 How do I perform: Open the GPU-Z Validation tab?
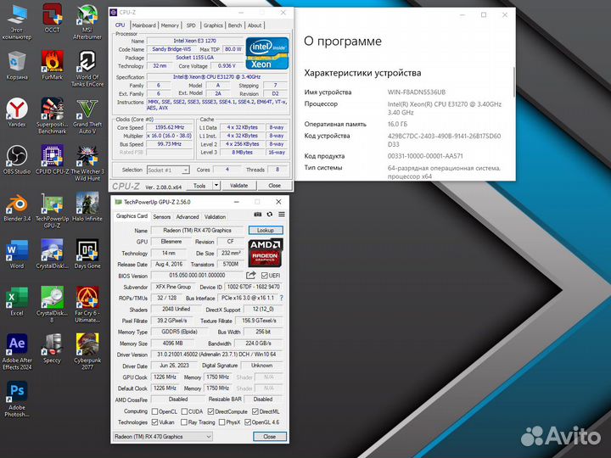coord(215,217)
